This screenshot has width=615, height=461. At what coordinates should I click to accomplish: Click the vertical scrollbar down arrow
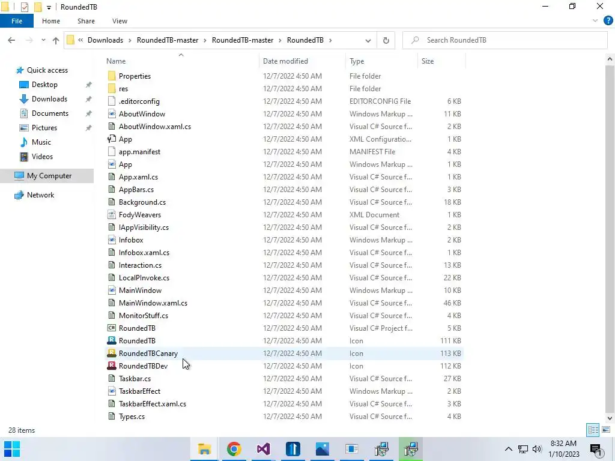click(x=610, y=418)
